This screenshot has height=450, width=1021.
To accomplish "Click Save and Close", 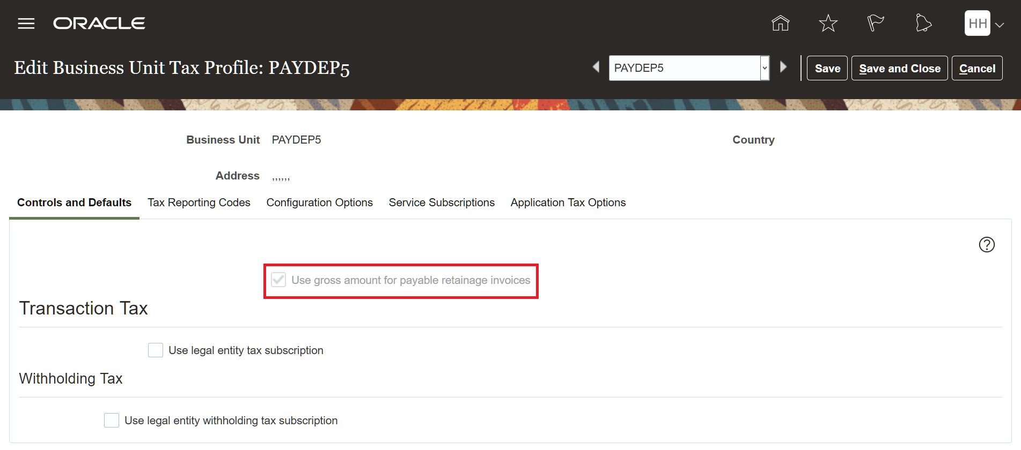I will coord(900,68).
